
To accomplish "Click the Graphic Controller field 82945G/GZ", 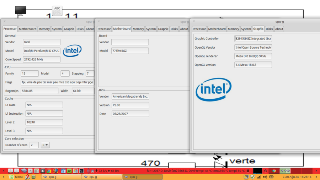I will pyautogui.click(x=253, y=39).
